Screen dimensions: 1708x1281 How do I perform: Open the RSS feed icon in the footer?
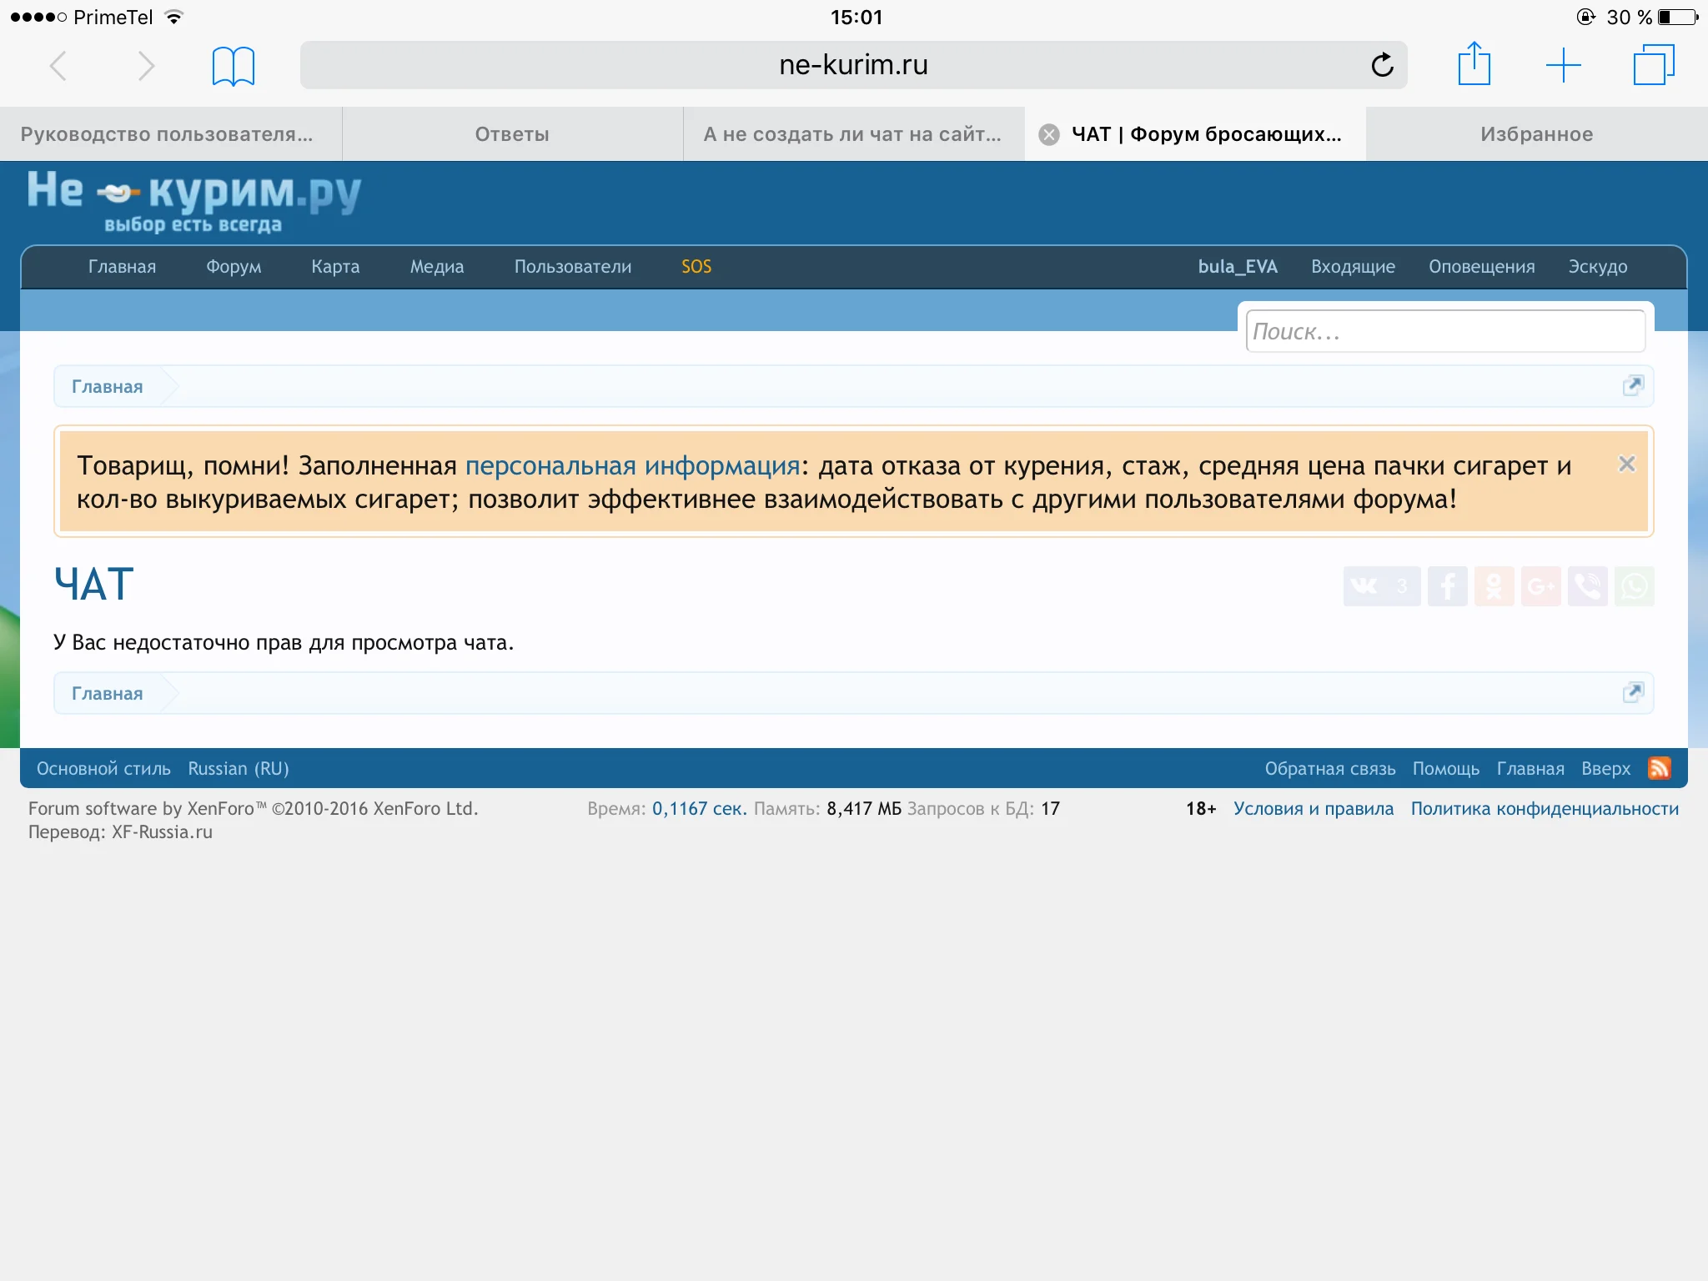pos(1659,768)
